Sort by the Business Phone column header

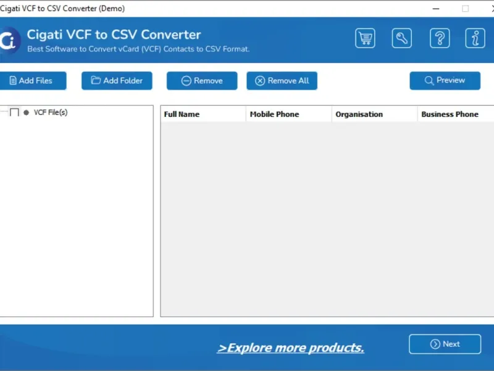(x=456, y=114)
